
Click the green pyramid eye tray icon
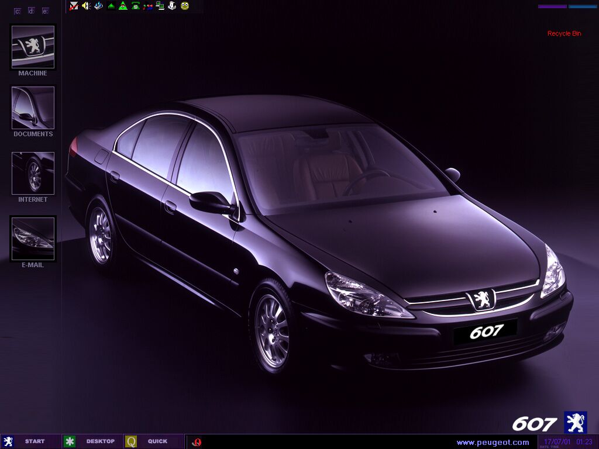click(123, 6)
